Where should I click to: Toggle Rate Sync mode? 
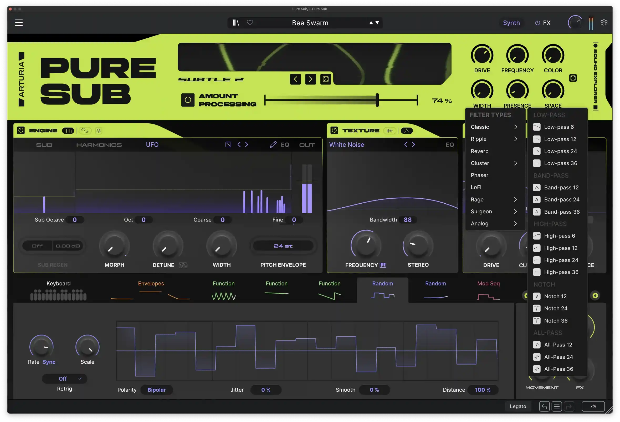click(49, 362)
